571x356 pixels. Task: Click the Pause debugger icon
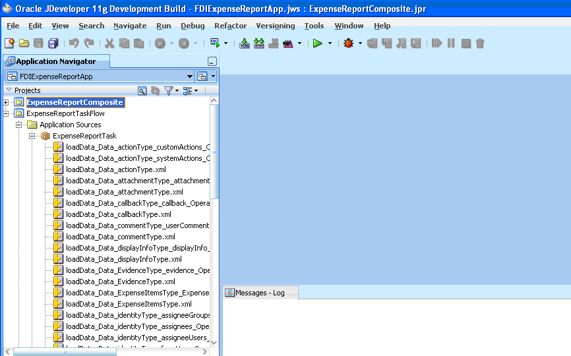click(x=451, y=44)
